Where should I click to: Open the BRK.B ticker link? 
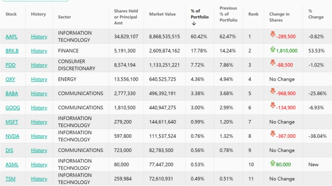12,51
